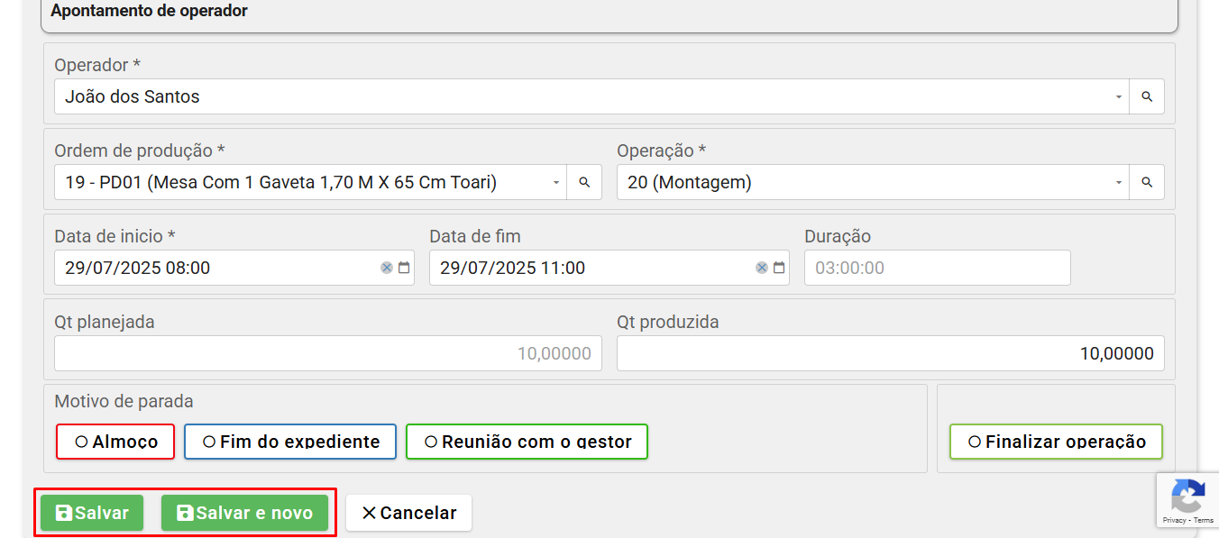Select Fim do expediente stop reason
This screenshot has width=1219, height=538.
point(290,442)
